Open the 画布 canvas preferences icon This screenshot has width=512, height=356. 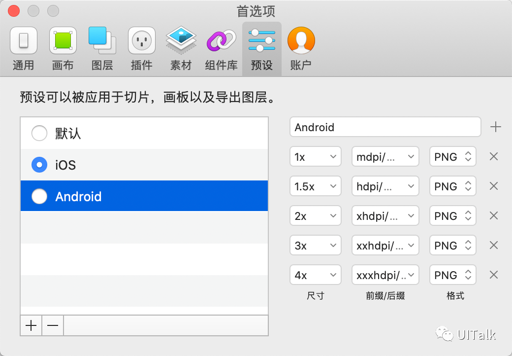click(x=63, y=41)
